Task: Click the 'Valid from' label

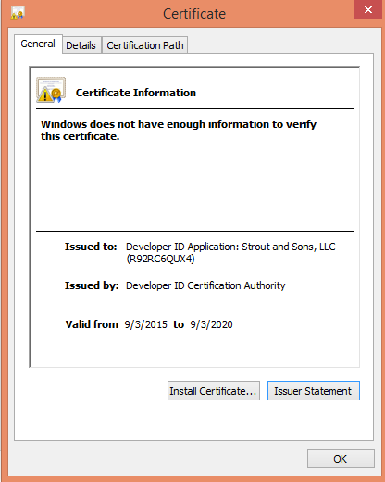Action: tap(92, 324)
